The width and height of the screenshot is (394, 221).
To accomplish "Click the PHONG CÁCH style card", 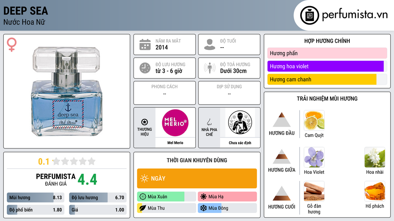I will [165, 93].
